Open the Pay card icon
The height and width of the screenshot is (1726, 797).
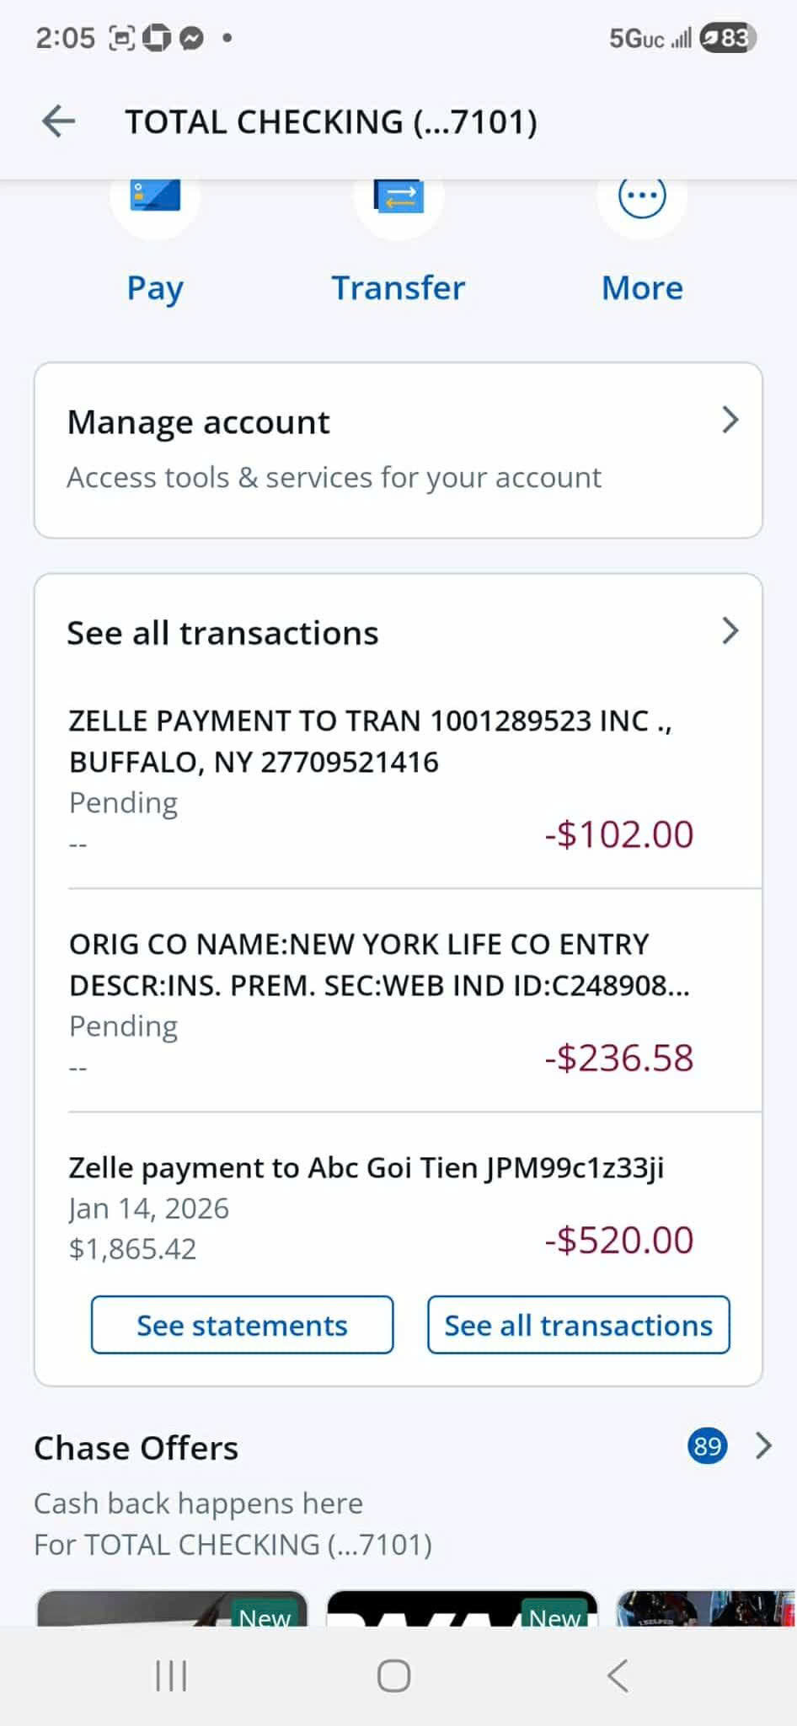(155, 196)
